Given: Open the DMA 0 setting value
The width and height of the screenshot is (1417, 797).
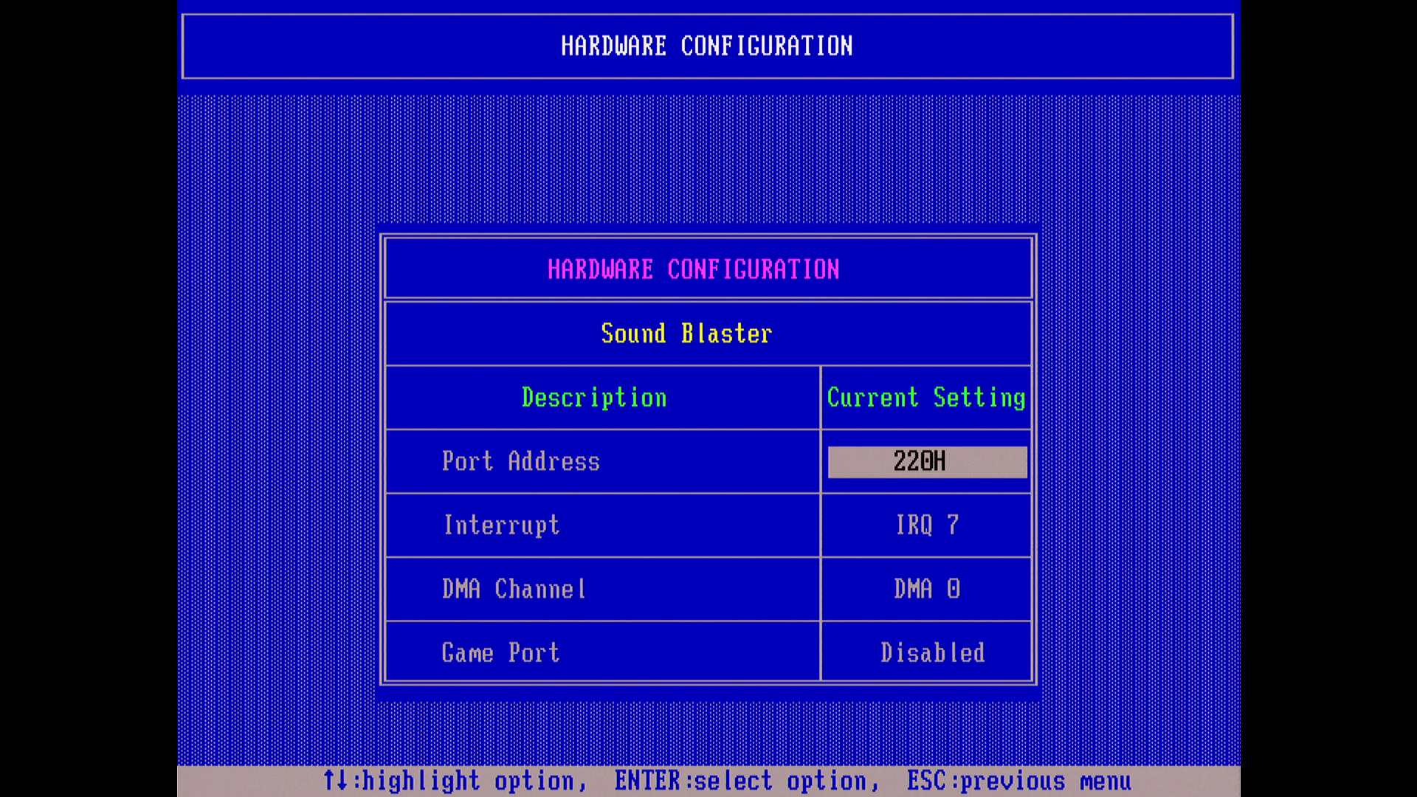Looking at the screenshot, I should pyautogui.click(x=926, y=589).
